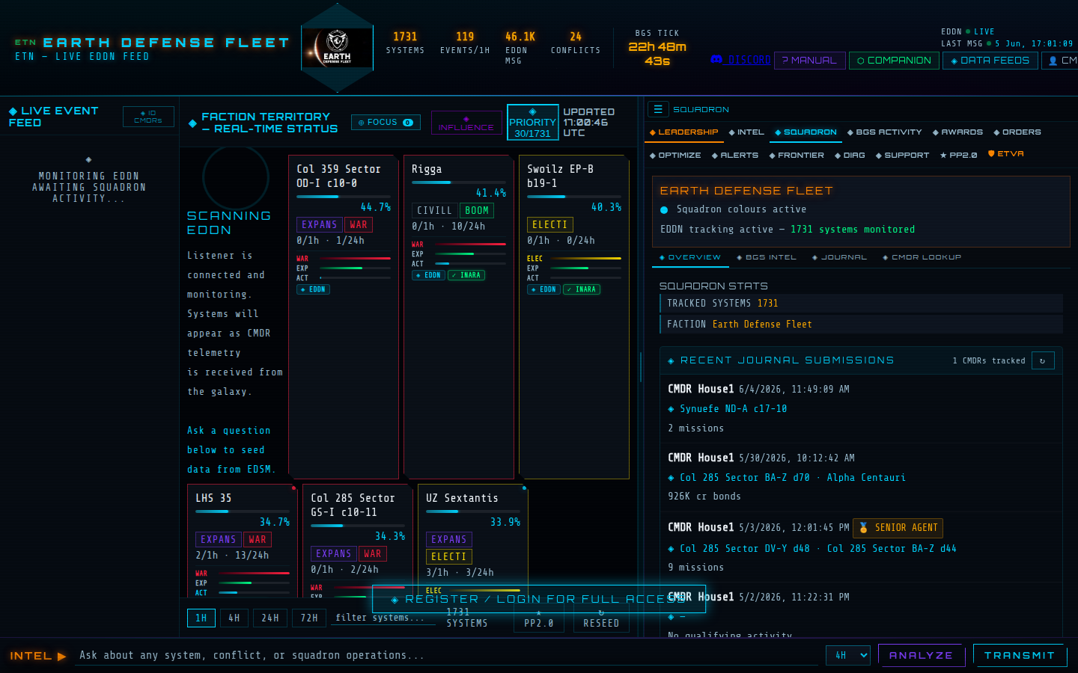Click the RESEED button

[601, 619]
